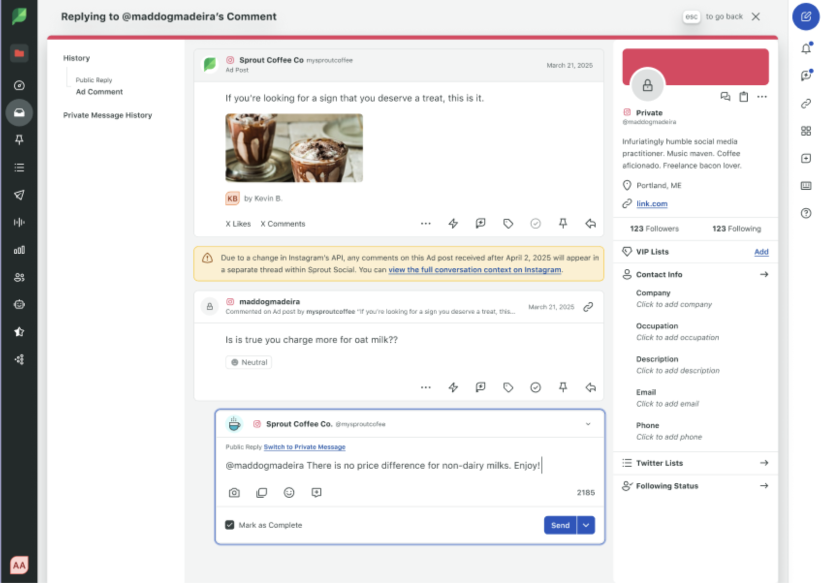Click reply arrow on maddogmadeira comment
This screenshot has height=583, width=821.
(x=590, y=387)
